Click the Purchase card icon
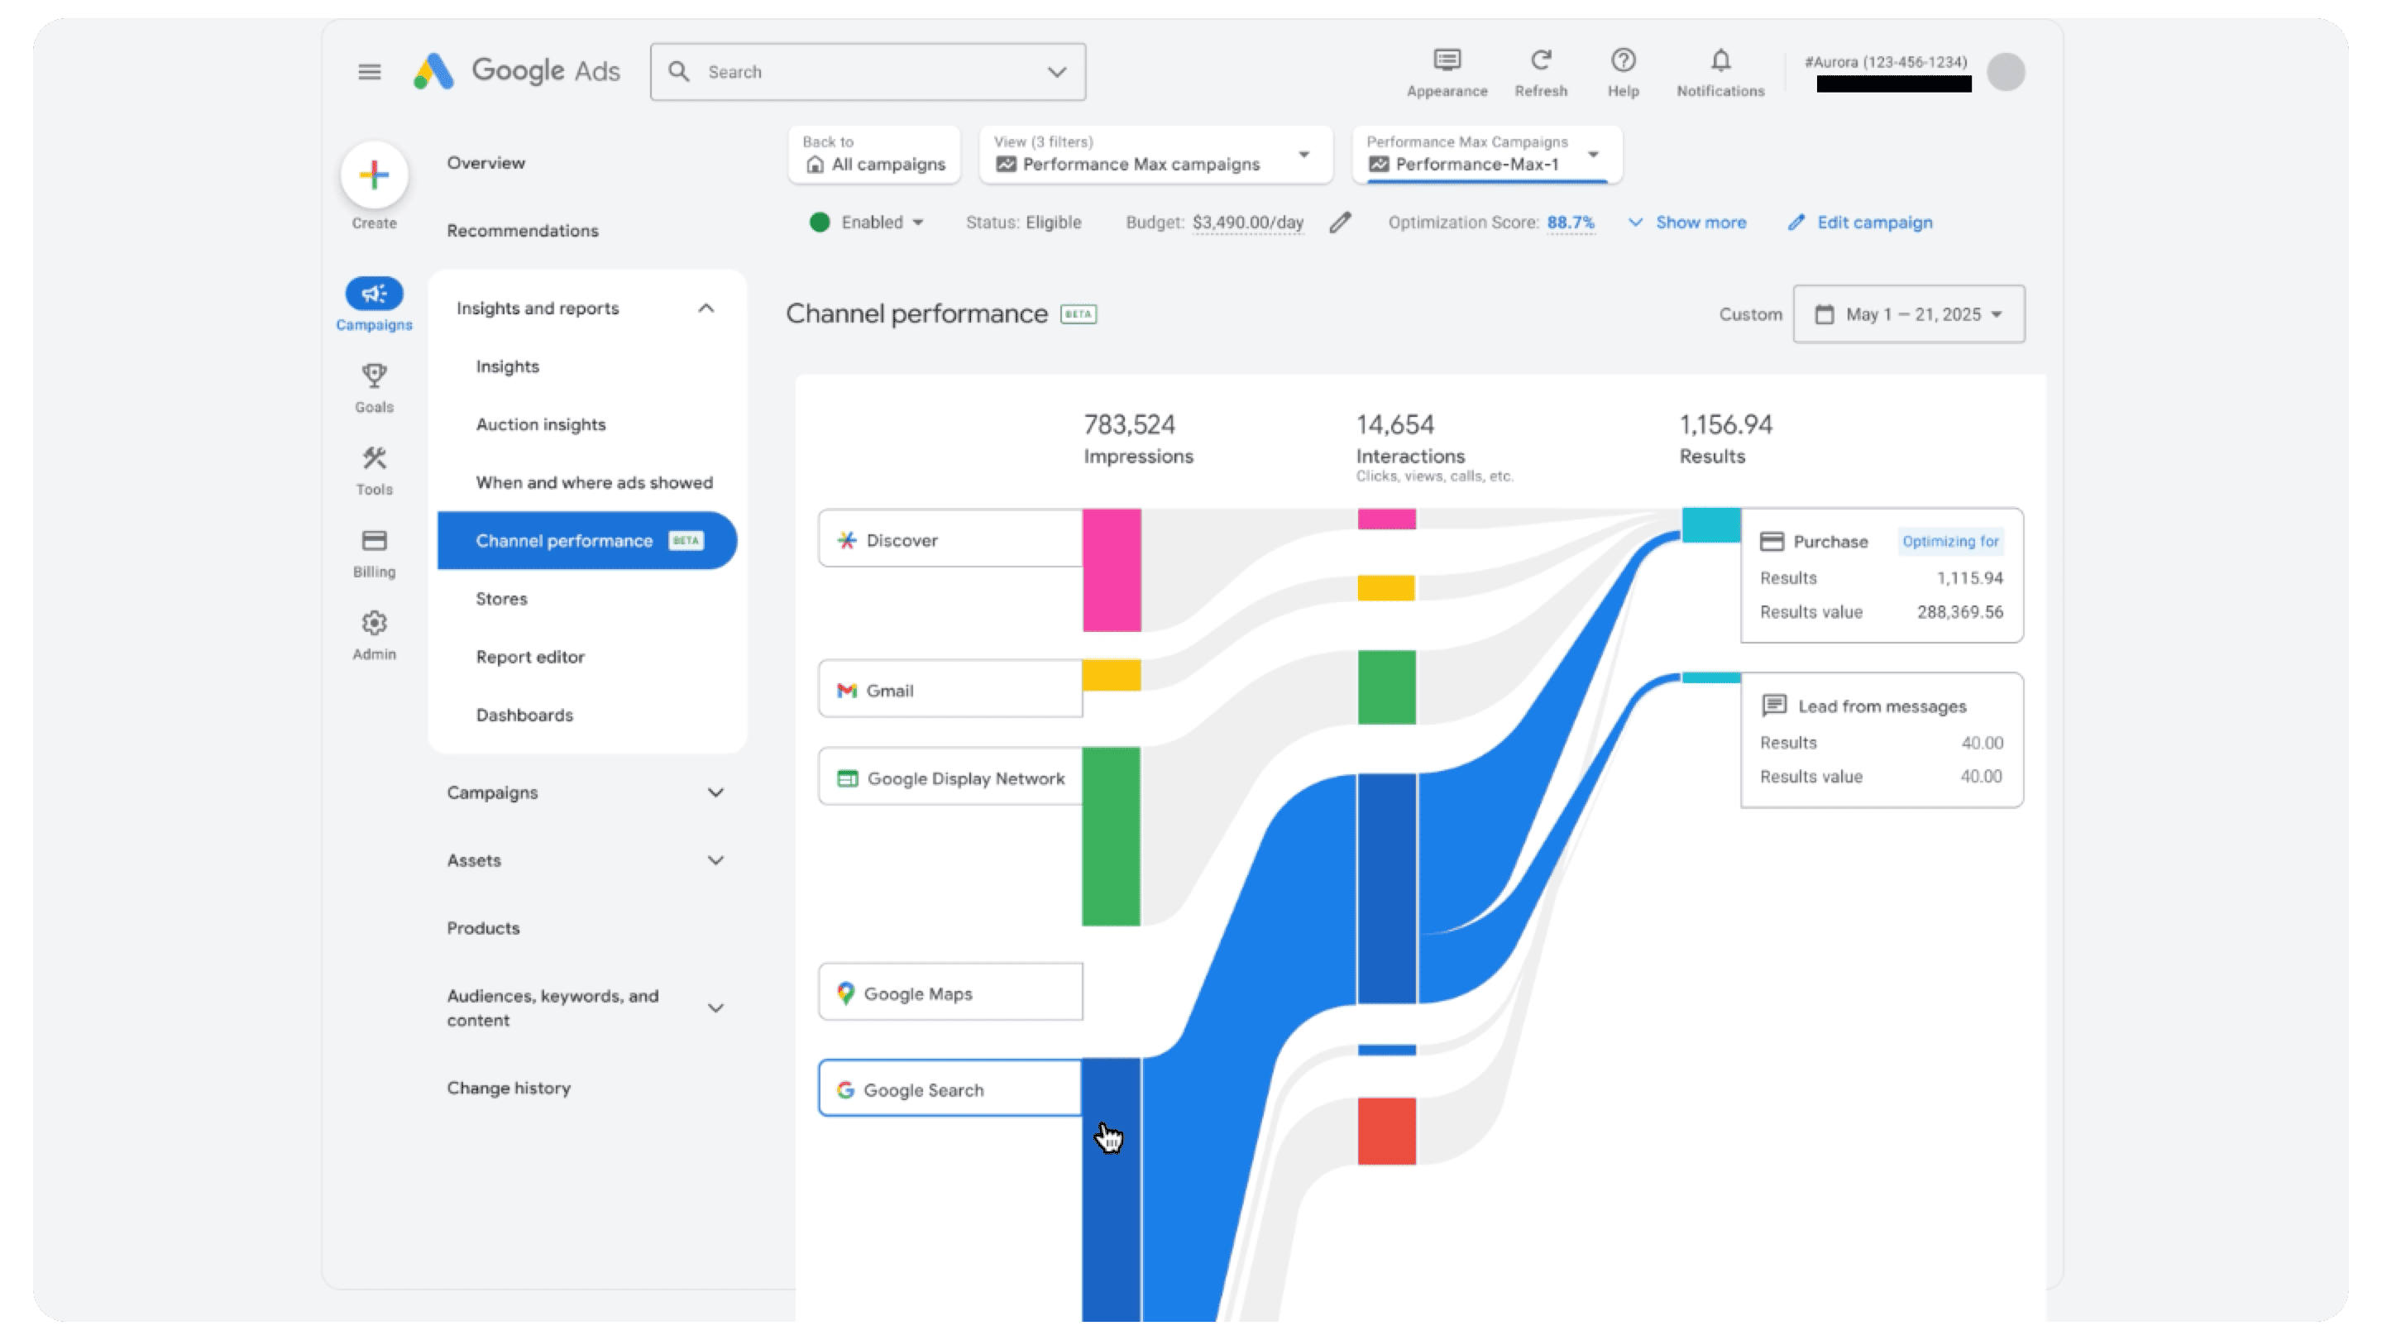This screenshot has height=1340, width=2382. pyautogui.click(x=1772, y=542)
